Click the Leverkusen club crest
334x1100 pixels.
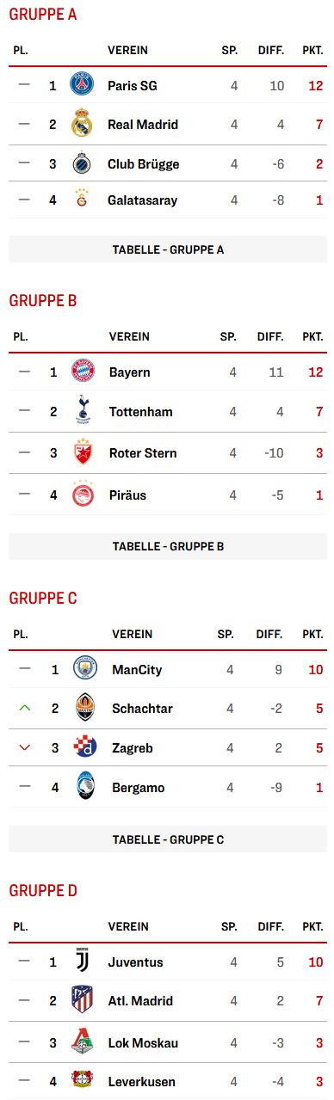(82, 1080)
